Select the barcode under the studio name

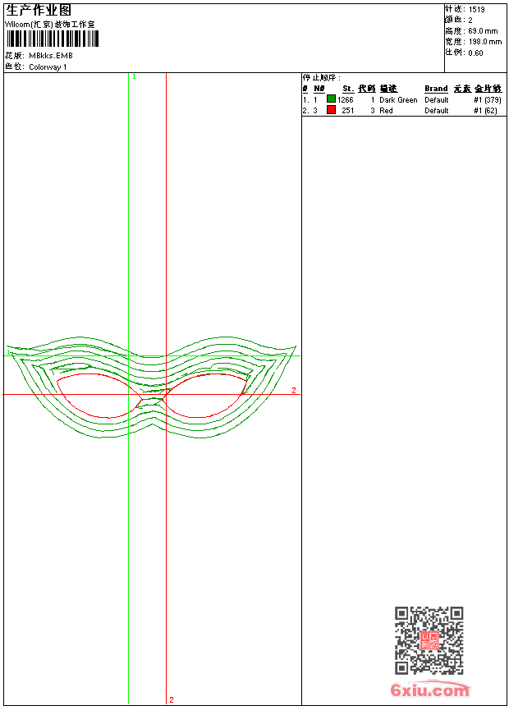[x=52, y=39]
